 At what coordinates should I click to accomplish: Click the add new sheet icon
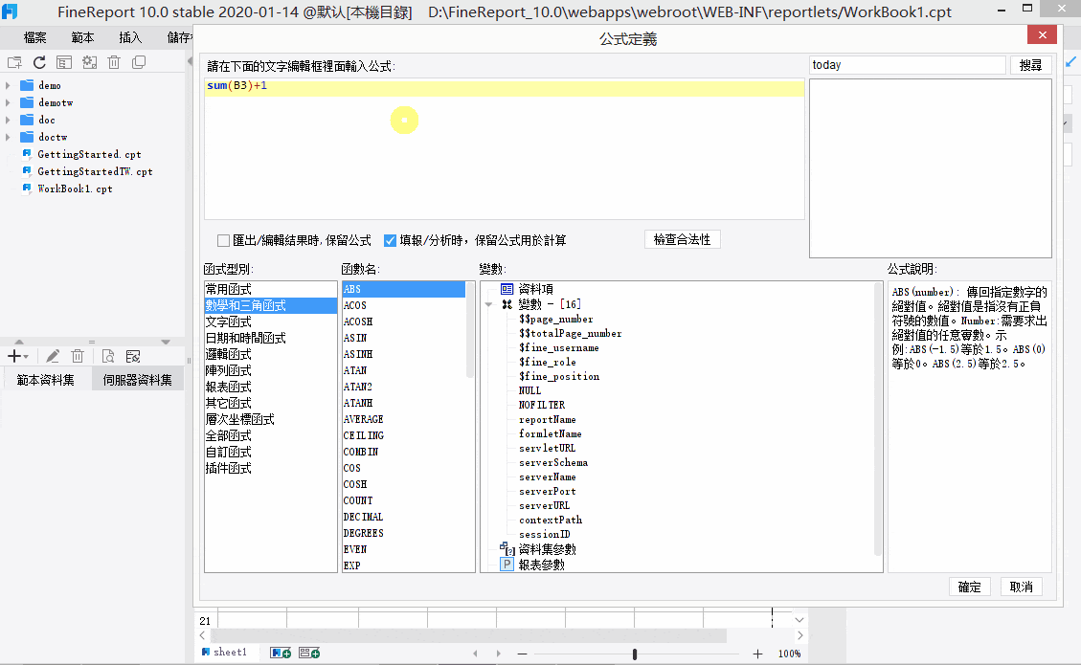coord(281,653)
